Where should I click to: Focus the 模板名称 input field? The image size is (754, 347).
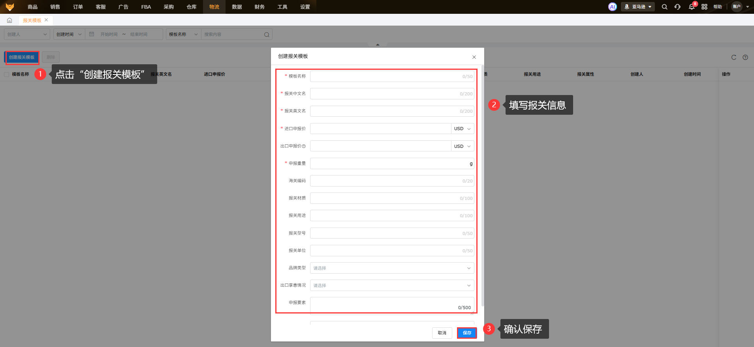(x=392, y=76)
